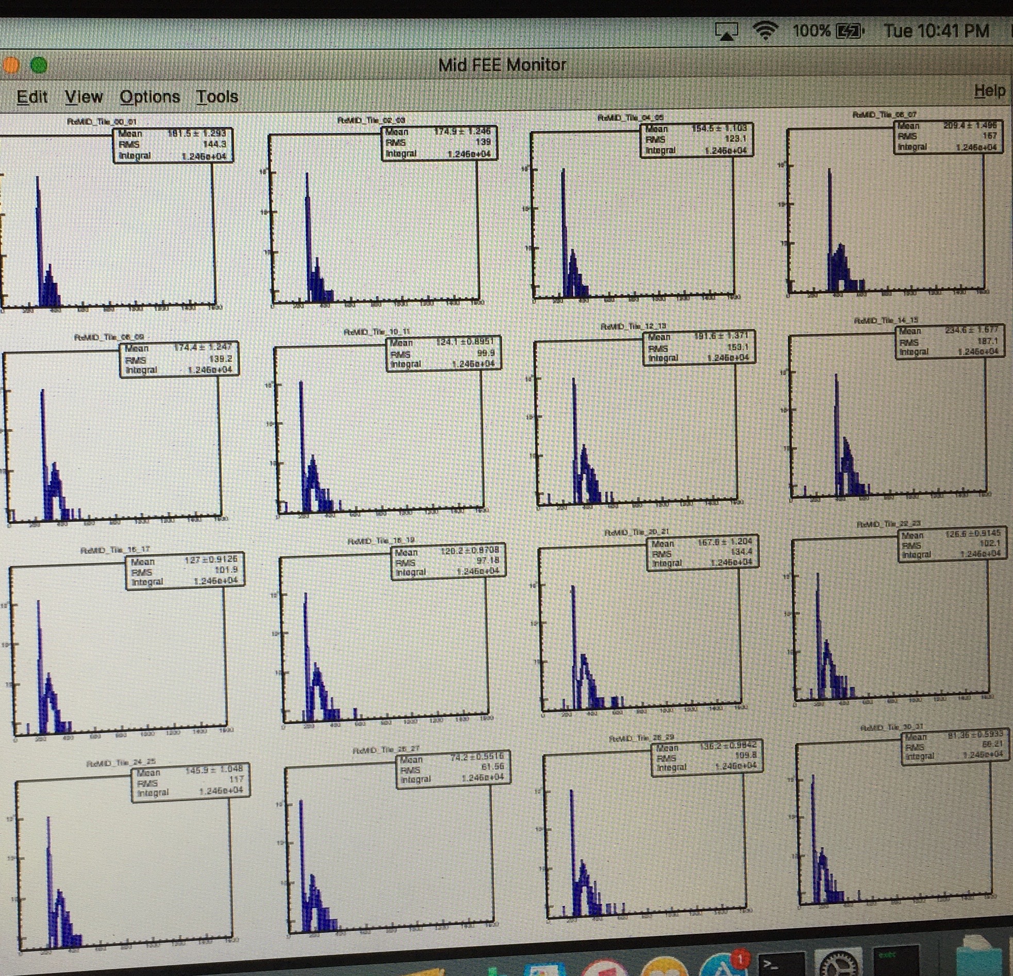Screen dimensions: 1013x976
Task: Click the clock showing Tue 10:41 PM
Action: (936, 31)
